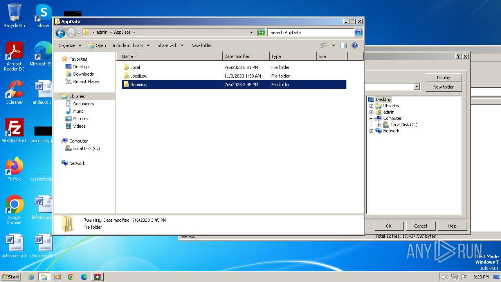Click the green refresh button beside the address bar
The image size is (501, 282).
261,33
